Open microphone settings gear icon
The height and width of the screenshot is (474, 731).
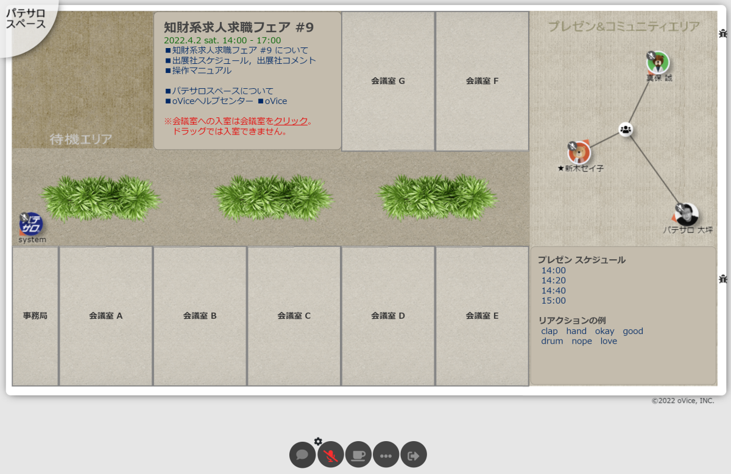318,441
